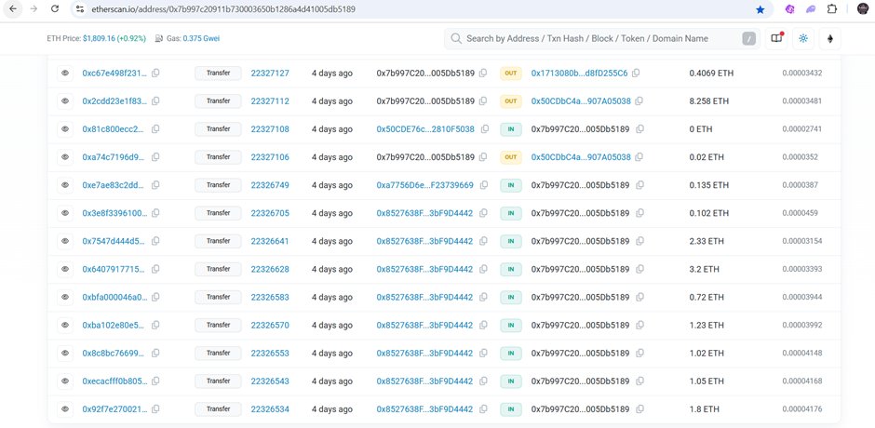Click the pink extension icon in toolbar
The image size is (875, 428).
[x=789, y=9]
